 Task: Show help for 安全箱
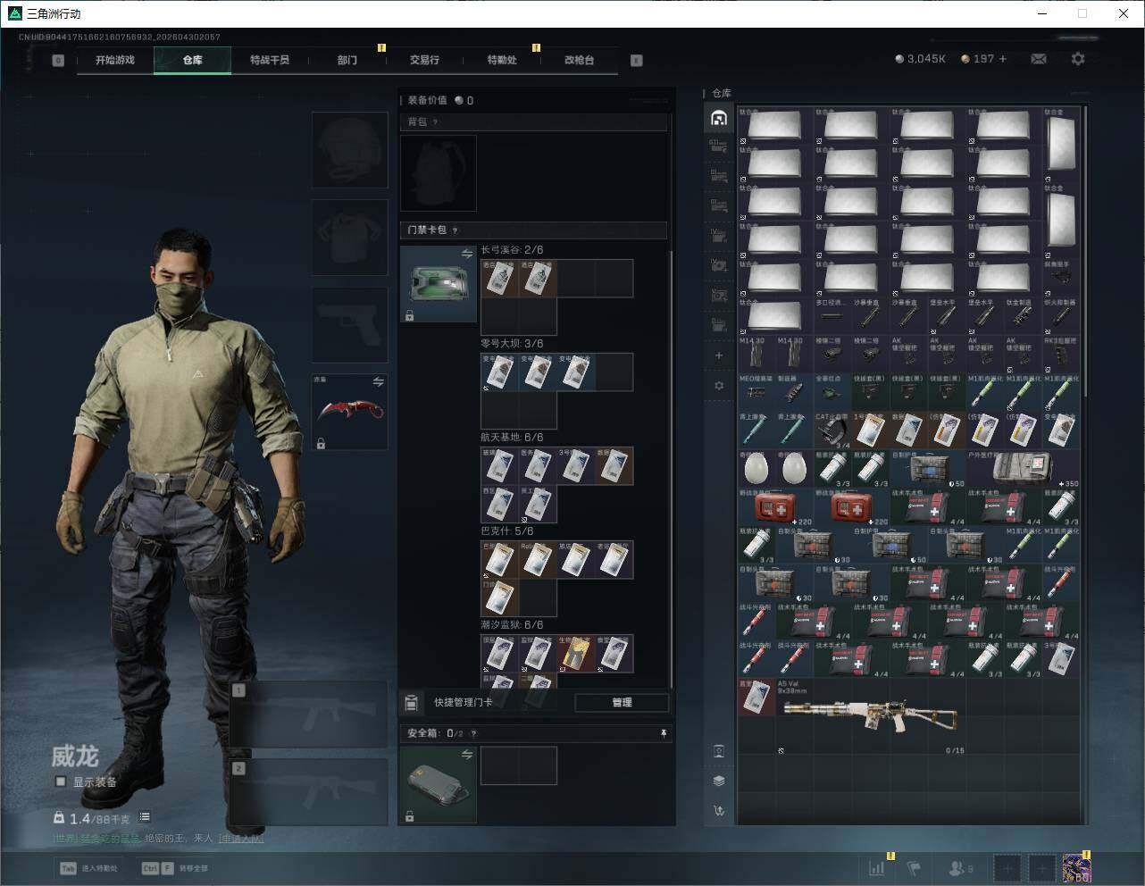(x=473, y=733)
